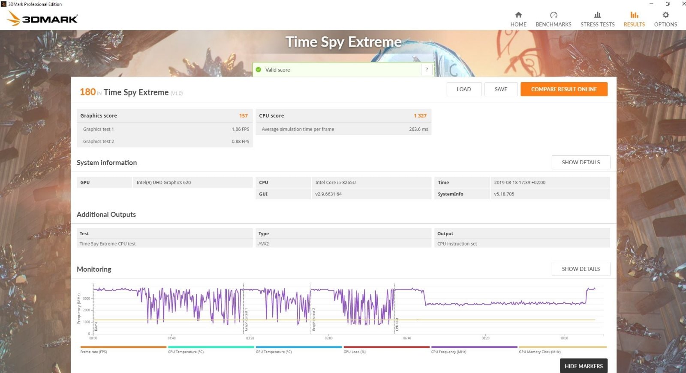Click COMPARE RESULT ONLINE
Viewport: 686px width, 373px height.
click(564, 89)
